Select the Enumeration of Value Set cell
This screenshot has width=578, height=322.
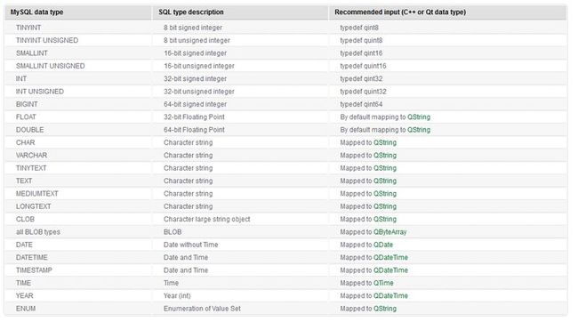(x=240, y=309)
